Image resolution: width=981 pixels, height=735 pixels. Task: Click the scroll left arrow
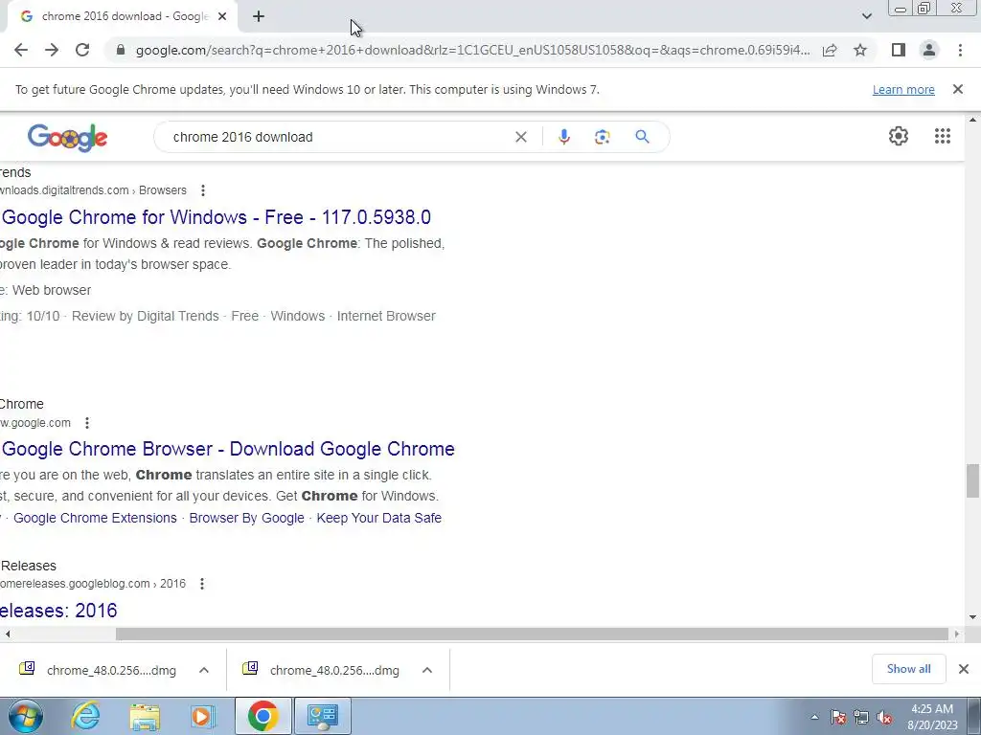[x=7, y=634]
